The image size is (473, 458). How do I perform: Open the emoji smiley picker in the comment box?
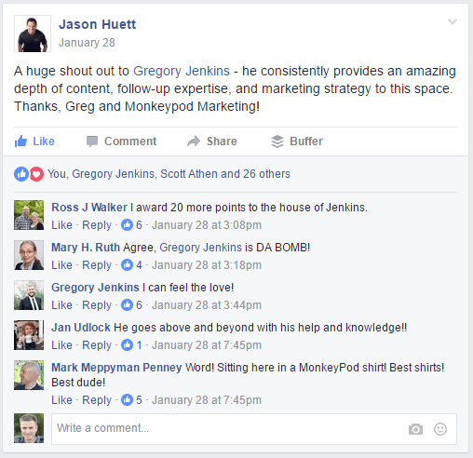pyautogui.click(x=440, y=429)
